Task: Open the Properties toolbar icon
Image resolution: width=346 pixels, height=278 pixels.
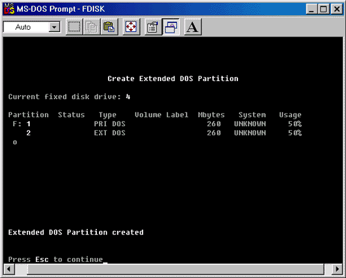Action: click(x=153, y=27)
